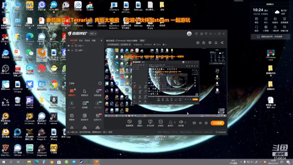This screenshot has height=165, width=293.
Task: Add camera source in bottom toolbar
Action: coord(140,123)
